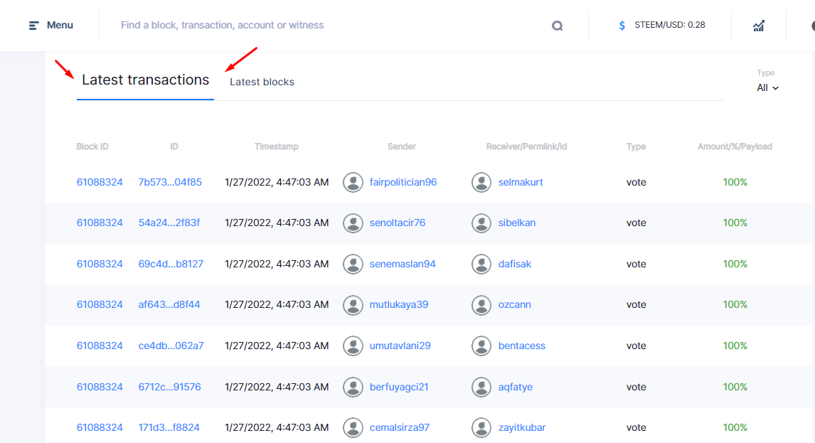Open transaction 69c4d...b8127
Screen dimensions: 815x443
[171, 264]
